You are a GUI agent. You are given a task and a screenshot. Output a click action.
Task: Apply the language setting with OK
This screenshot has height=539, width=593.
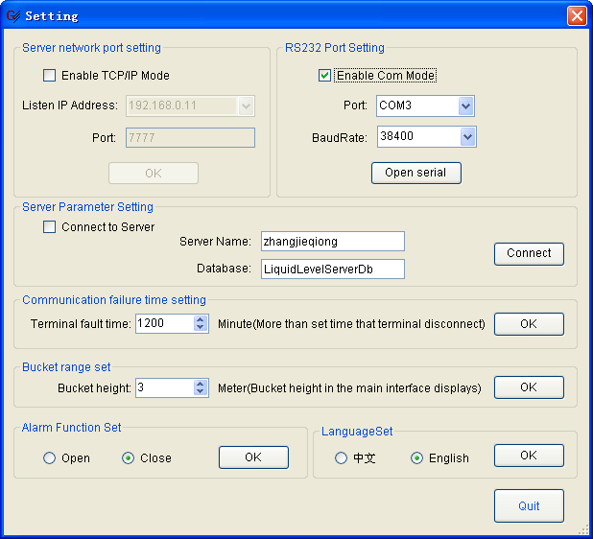click(x=529, y=456)
